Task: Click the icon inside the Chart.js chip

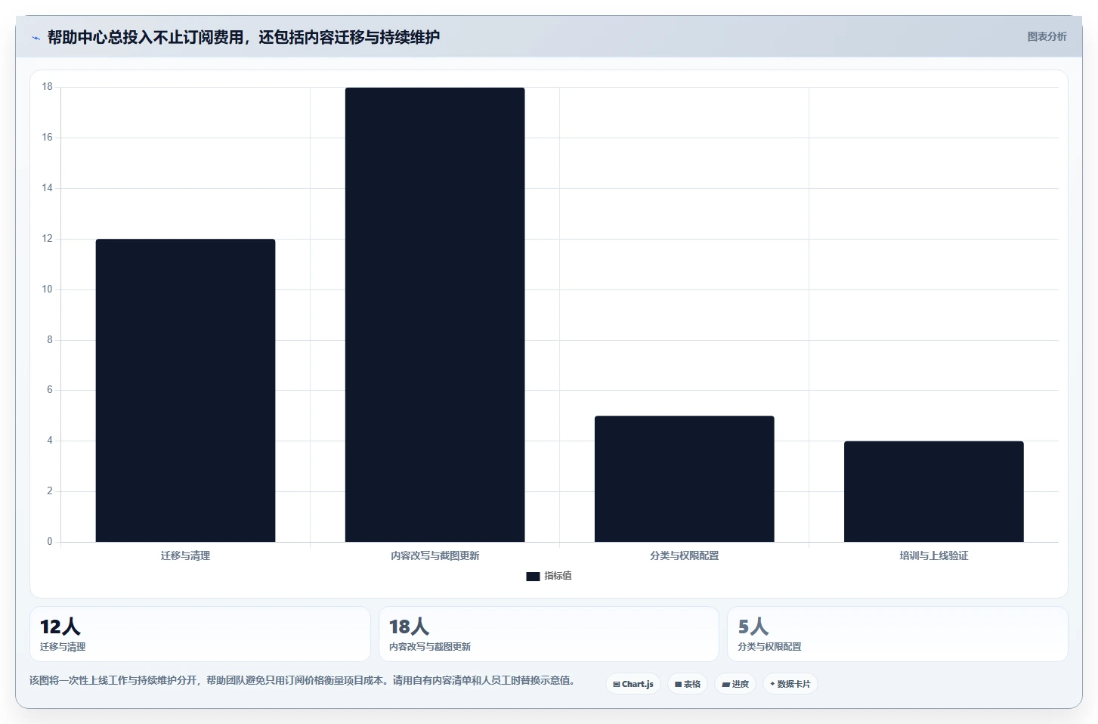Action: (x=617, y=685)
